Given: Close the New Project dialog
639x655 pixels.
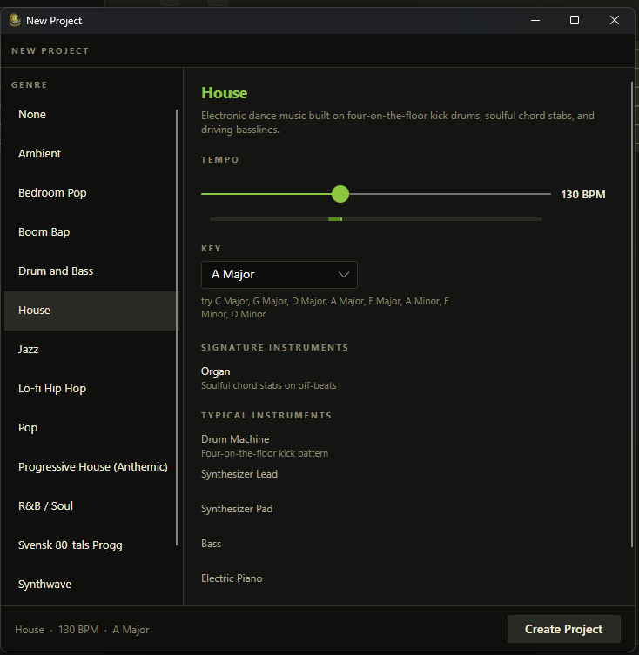Looking at the screenshot, I should [x=615, y=20].
